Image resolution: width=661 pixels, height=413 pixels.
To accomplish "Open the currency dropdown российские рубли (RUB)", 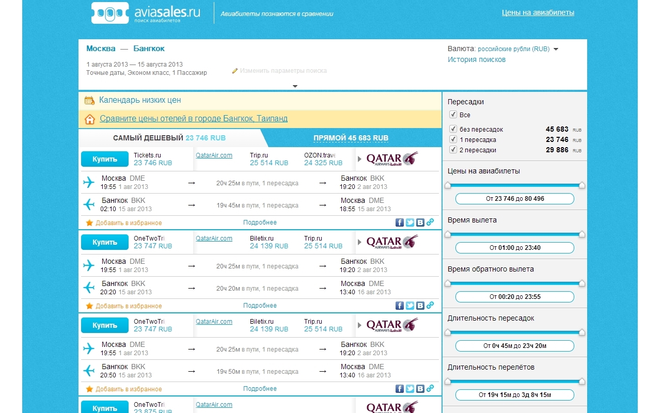I will click(518, 49).
